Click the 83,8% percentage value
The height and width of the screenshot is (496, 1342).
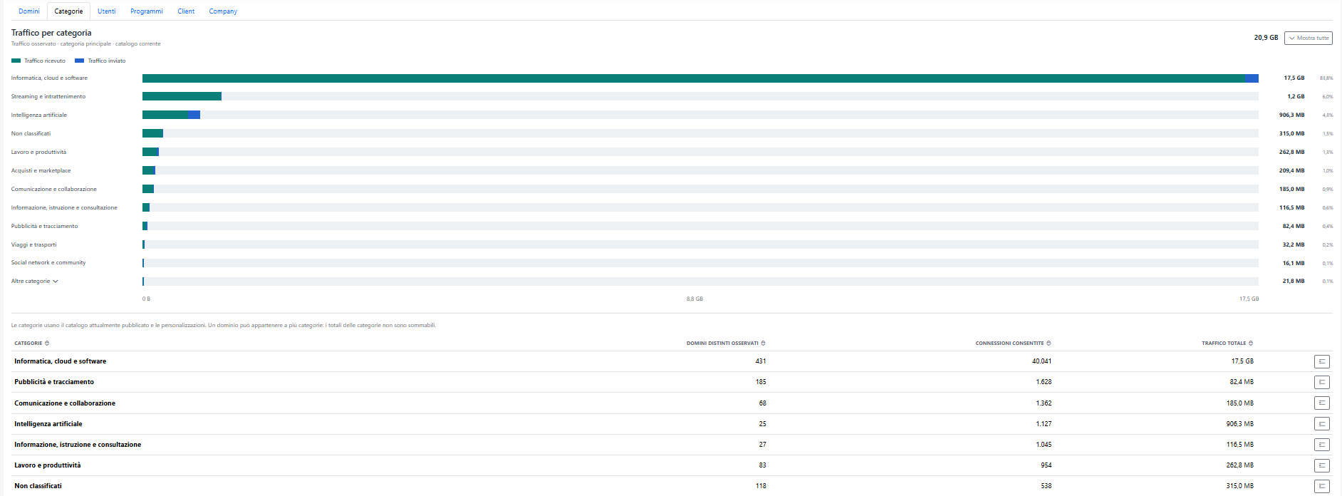tap(1326, 78)
